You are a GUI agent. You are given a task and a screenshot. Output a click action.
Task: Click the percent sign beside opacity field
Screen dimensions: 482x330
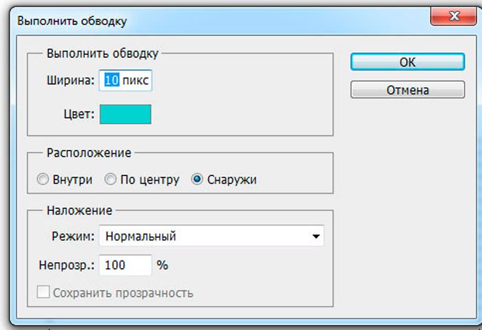point(163,265)
